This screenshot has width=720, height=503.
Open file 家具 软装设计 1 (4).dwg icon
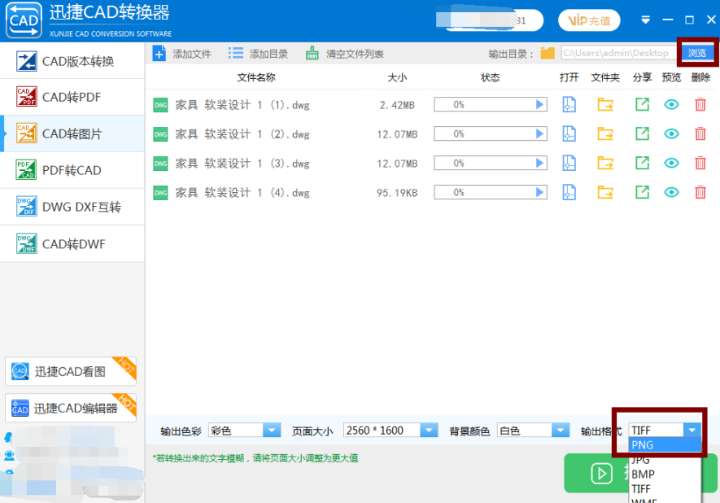tap(569, 192)
